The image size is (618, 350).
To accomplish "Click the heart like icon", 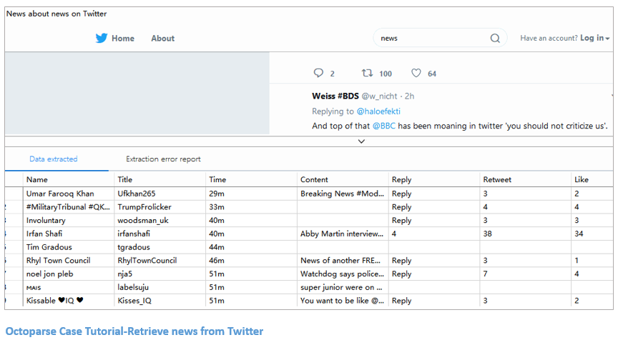I will pyautogui.click(x=416, y=73).
